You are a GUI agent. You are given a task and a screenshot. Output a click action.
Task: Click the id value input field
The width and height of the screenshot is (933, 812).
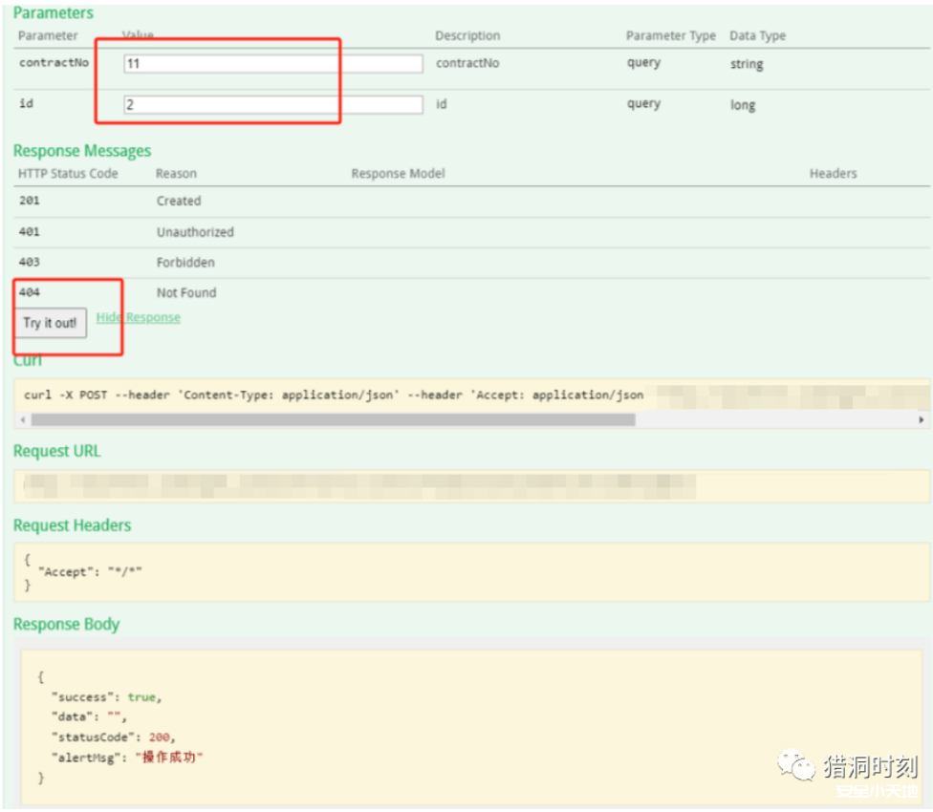pos(272,105)
